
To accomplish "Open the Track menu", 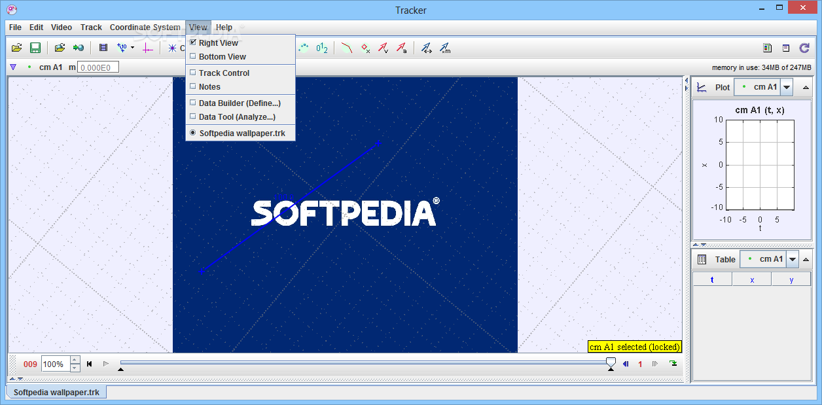I will coord(91,27).
